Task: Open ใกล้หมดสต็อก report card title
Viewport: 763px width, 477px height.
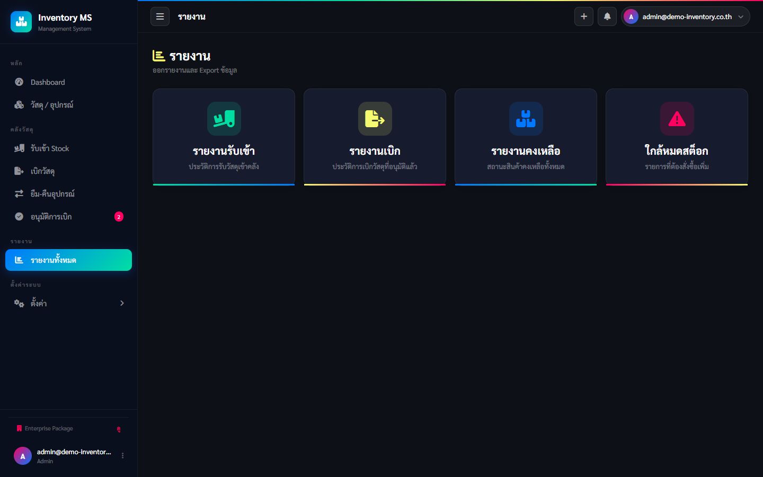Action: (x=677, y=151)
